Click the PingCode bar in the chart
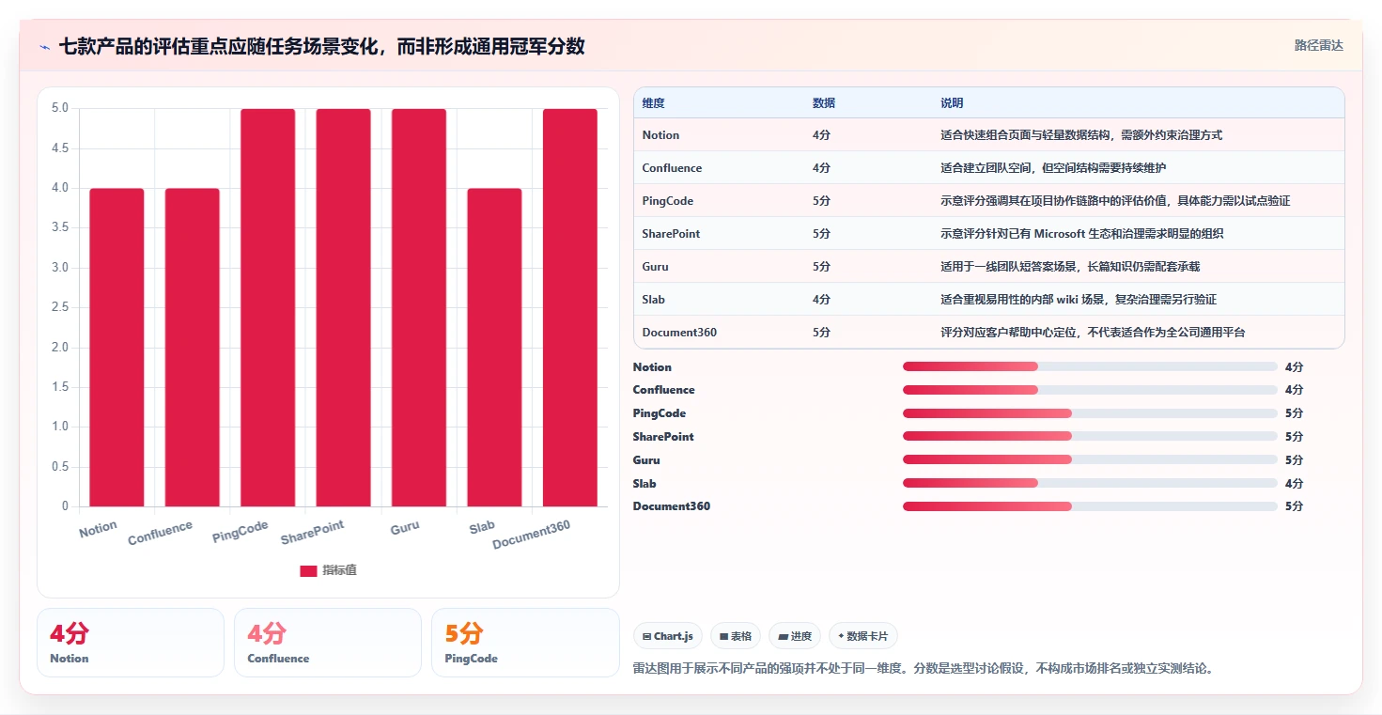The width and height of the screenshot is (1382, 715). pos(268,308)
